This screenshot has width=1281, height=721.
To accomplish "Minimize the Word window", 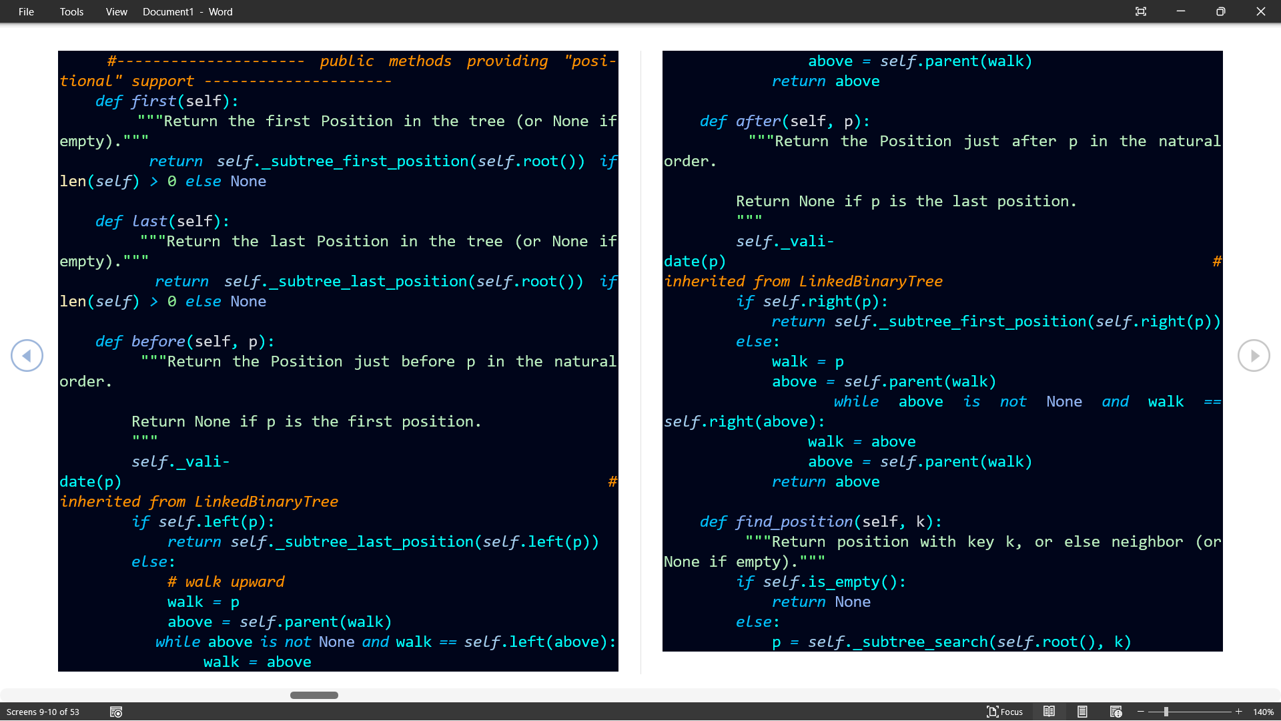I will [1181, 11].
